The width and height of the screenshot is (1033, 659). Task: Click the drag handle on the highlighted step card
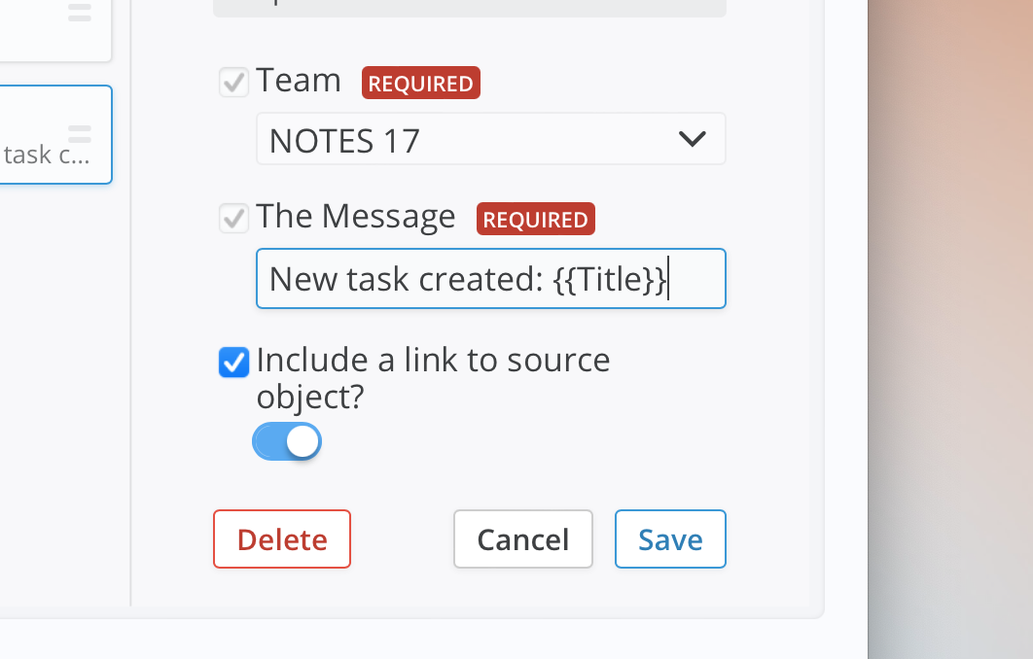coord(80,134)
